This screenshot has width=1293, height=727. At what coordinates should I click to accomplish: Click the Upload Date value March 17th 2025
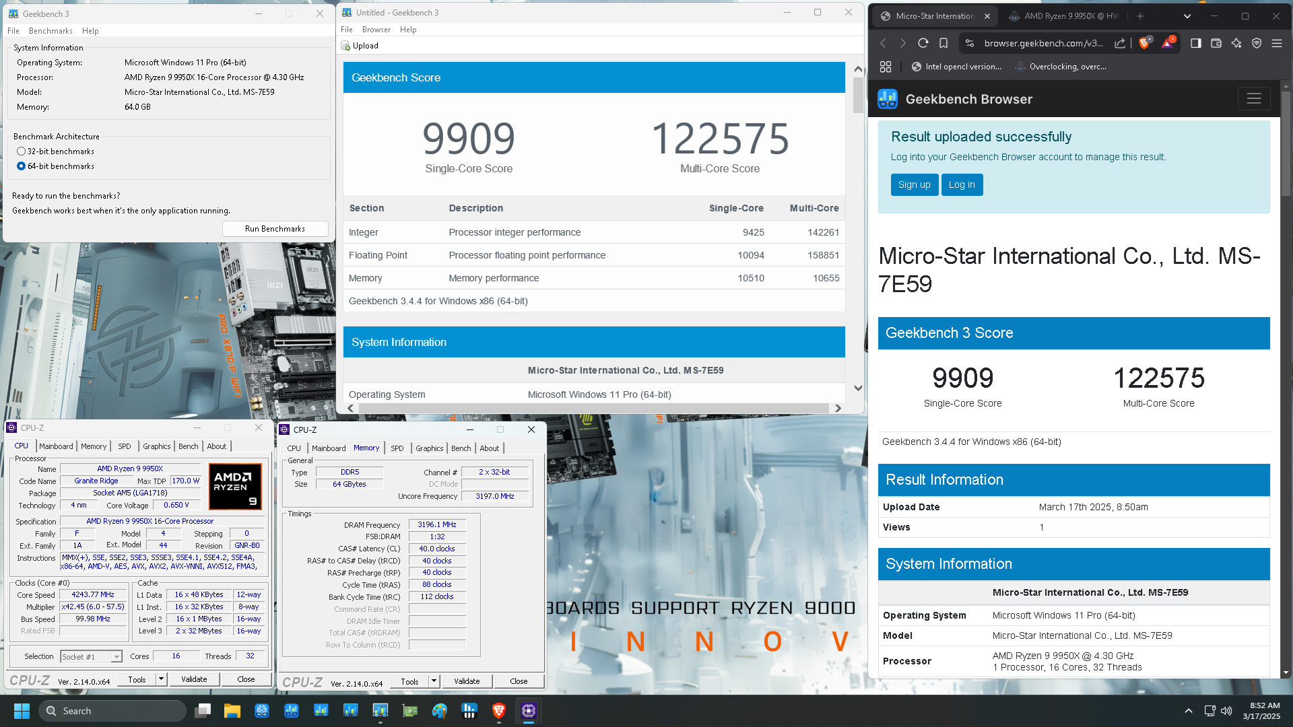(1093, 507)
